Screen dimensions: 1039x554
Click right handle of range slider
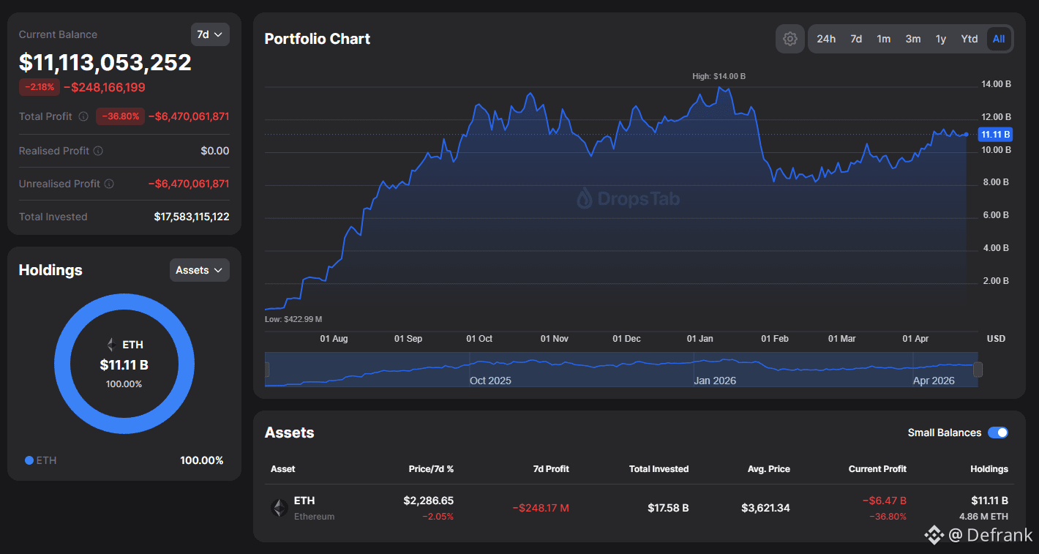(x=978, y=370)
